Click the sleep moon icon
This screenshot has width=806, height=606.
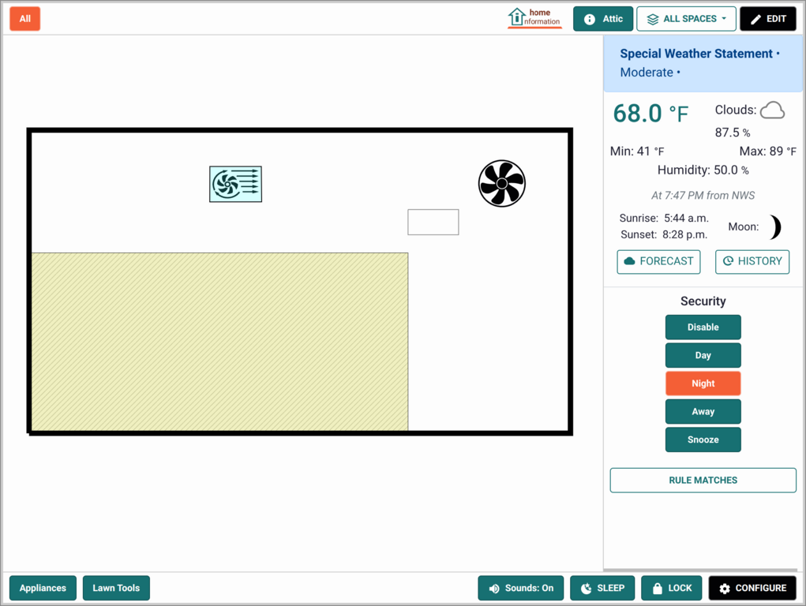[586, 589]
